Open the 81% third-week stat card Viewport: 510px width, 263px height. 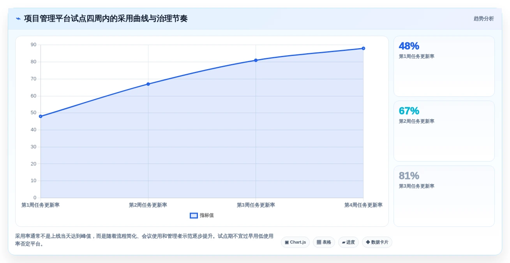[x=444, y=196]
